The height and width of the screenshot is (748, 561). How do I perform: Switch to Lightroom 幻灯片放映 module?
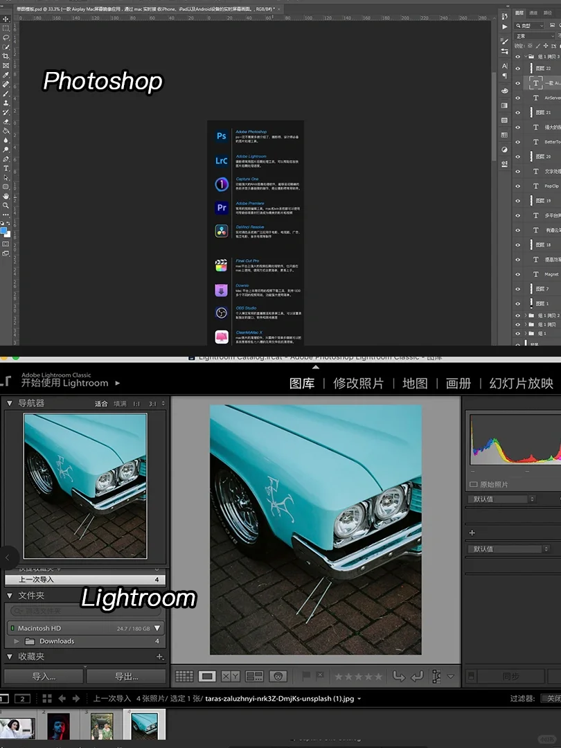tap(522, 384)
